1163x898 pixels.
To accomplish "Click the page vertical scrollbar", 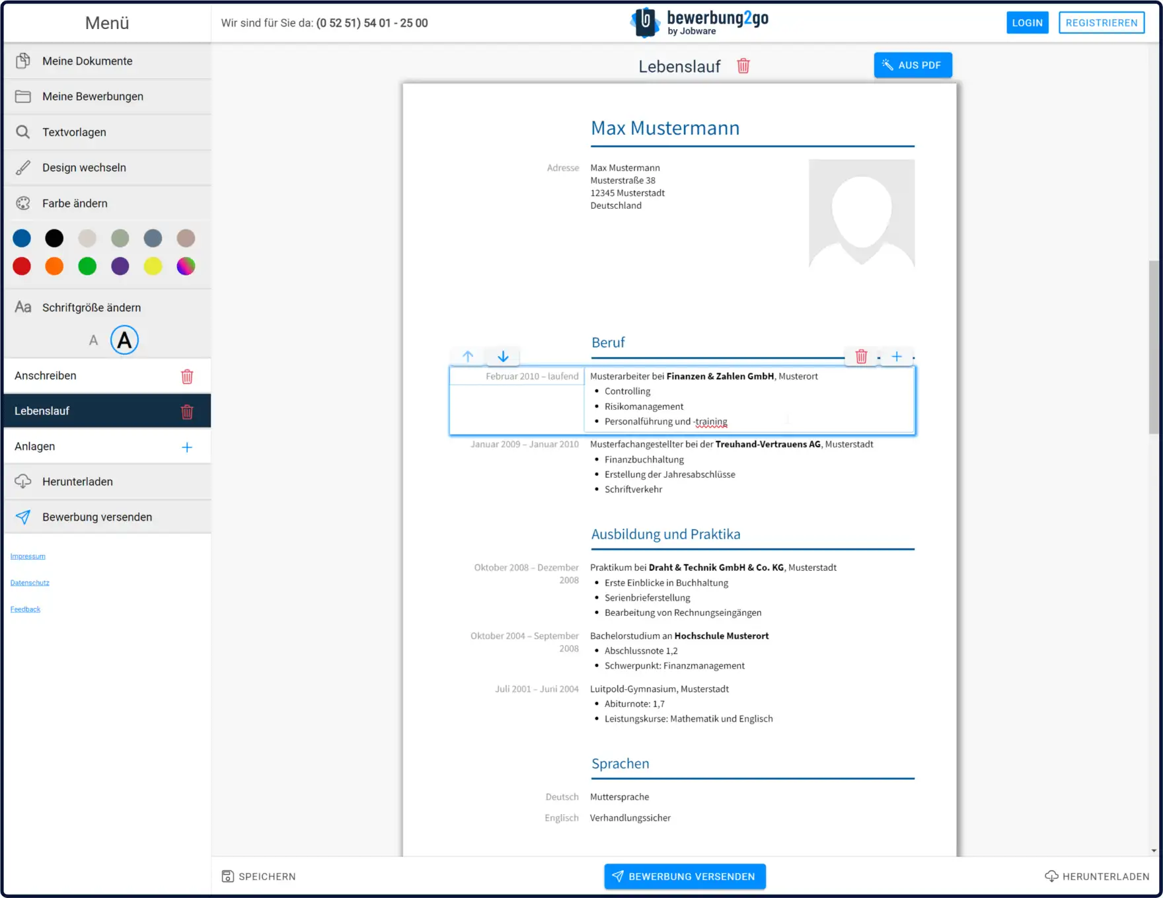I will click(x=1154, y=347).
